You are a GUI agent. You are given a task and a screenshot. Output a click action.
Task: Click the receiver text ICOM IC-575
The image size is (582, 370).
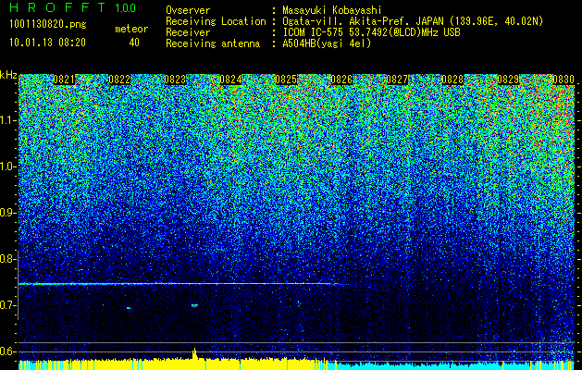313,32
